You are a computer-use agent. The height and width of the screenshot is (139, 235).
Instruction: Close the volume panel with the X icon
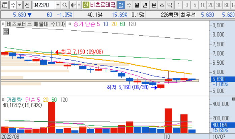coord(234,99)
